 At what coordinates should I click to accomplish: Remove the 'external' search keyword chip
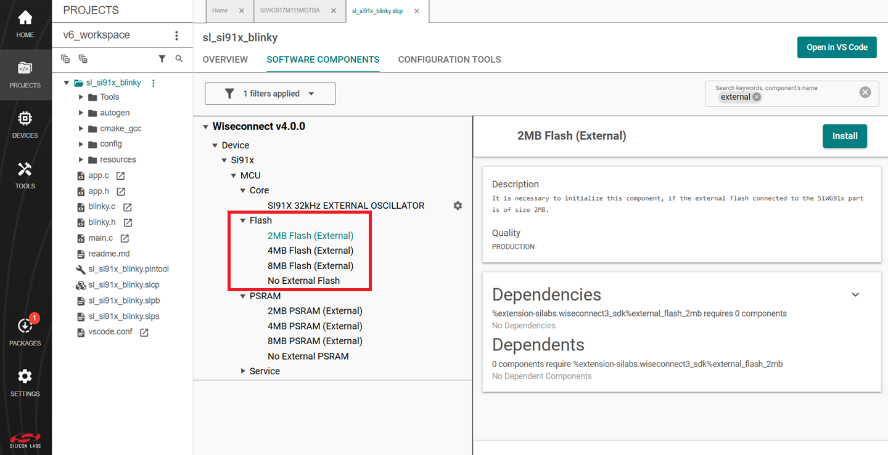click(757, 97)
